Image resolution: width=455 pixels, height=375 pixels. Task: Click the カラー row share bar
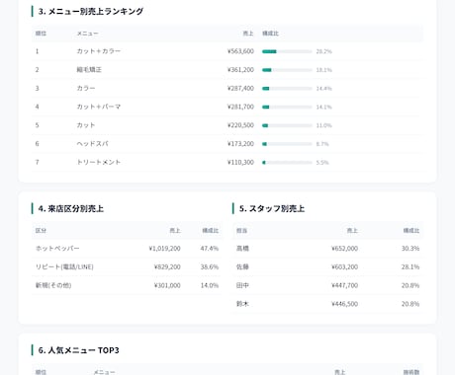(x=287, y=89)
